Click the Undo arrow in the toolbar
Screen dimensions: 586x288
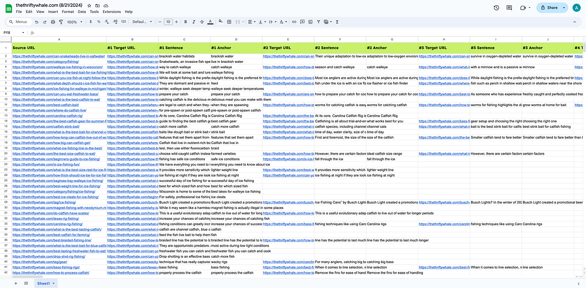click(37, 22)
